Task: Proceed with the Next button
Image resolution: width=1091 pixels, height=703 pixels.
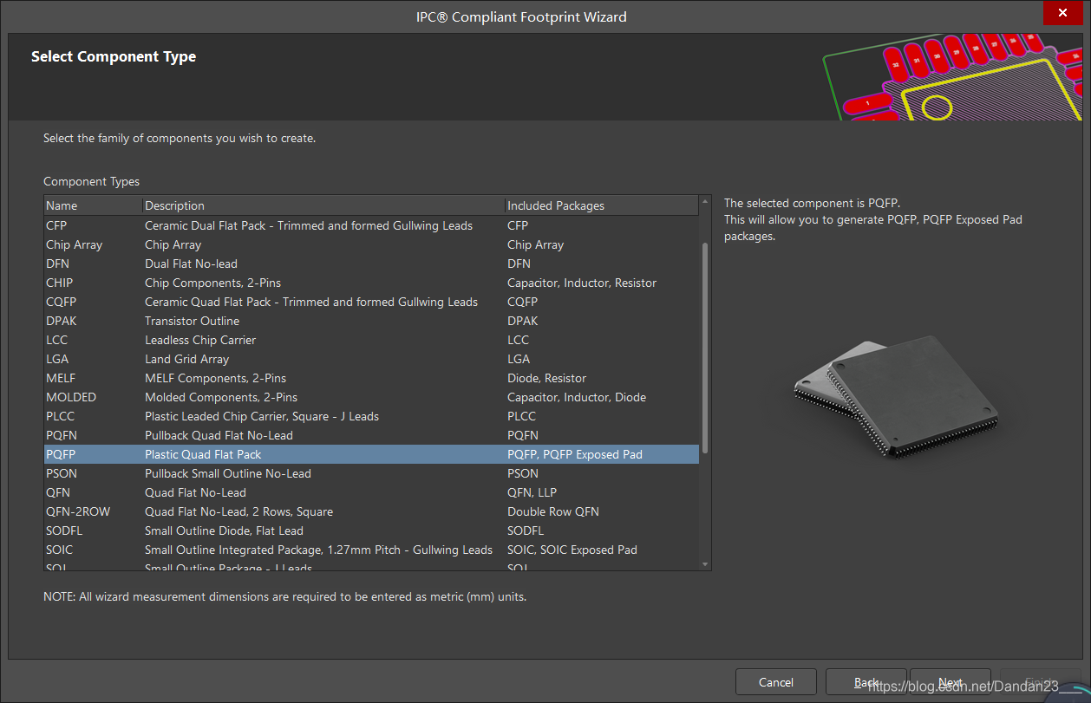Action: pyautogui.click(x=951, y=682)
